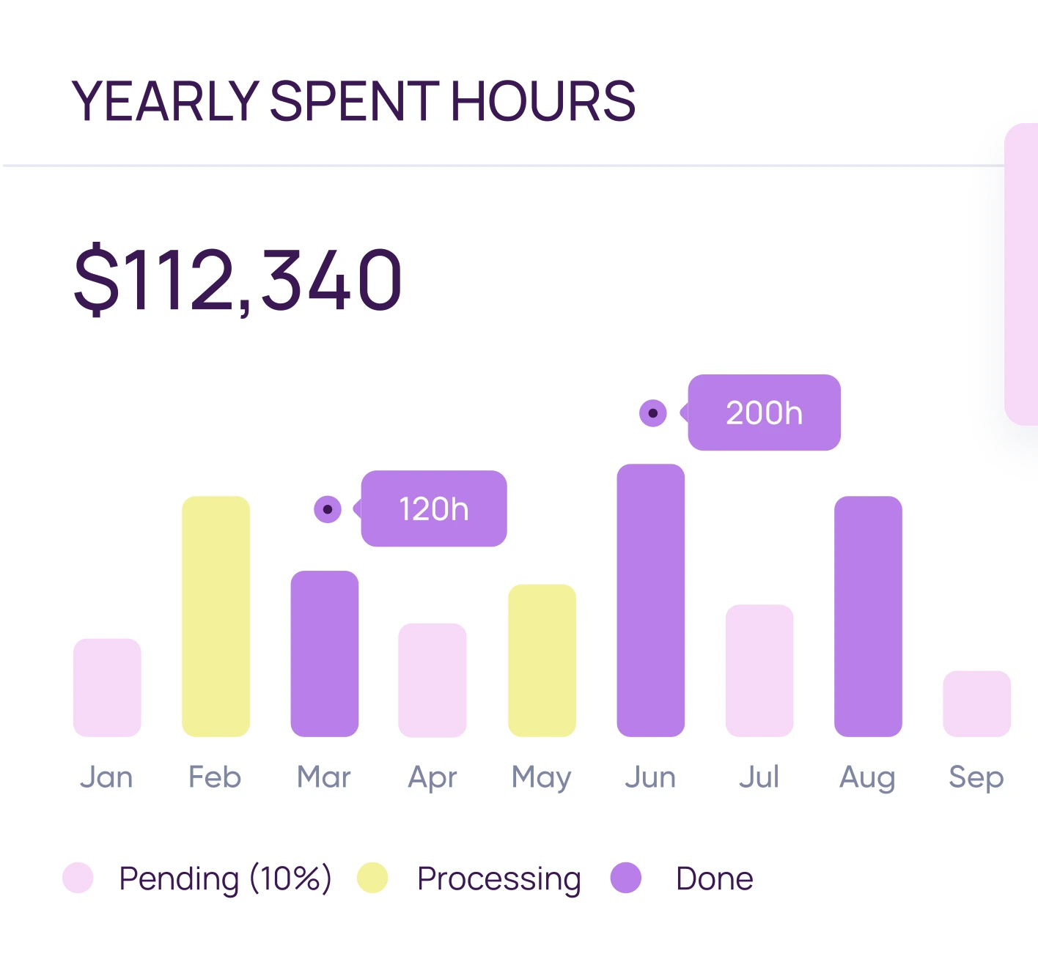Select the April pink bar
Image resolution: width=1038 pixels, height=962 pixels.
click(x=432, y=680)
